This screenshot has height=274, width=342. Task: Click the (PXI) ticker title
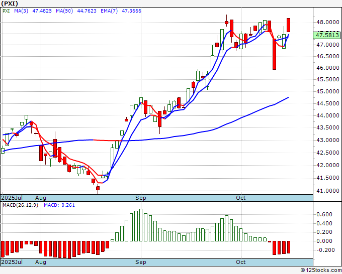tap(10, 4)
